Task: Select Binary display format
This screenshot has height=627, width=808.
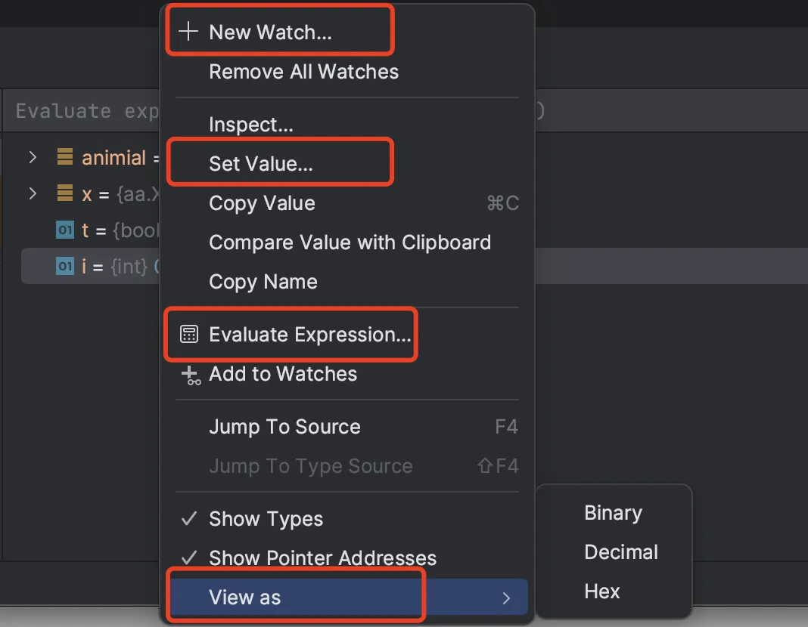Action: pos(614,512)
